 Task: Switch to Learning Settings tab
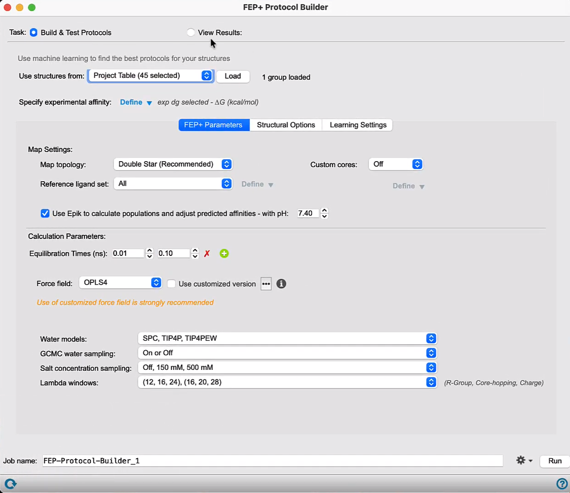(358, 125)
